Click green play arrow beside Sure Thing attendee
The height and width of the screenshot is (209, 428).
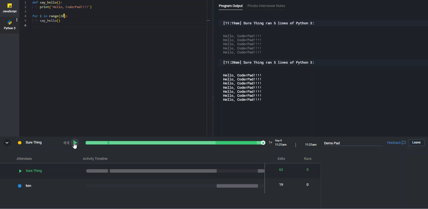click(x=20, y=171)
